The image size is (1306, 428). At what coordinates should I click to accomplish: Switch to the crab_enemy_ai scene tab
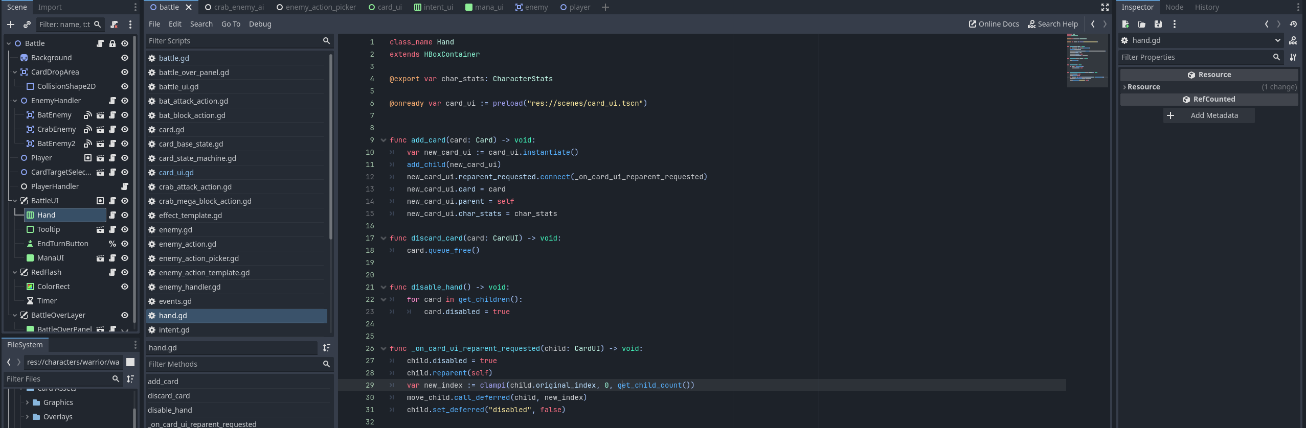coord(234,7)
